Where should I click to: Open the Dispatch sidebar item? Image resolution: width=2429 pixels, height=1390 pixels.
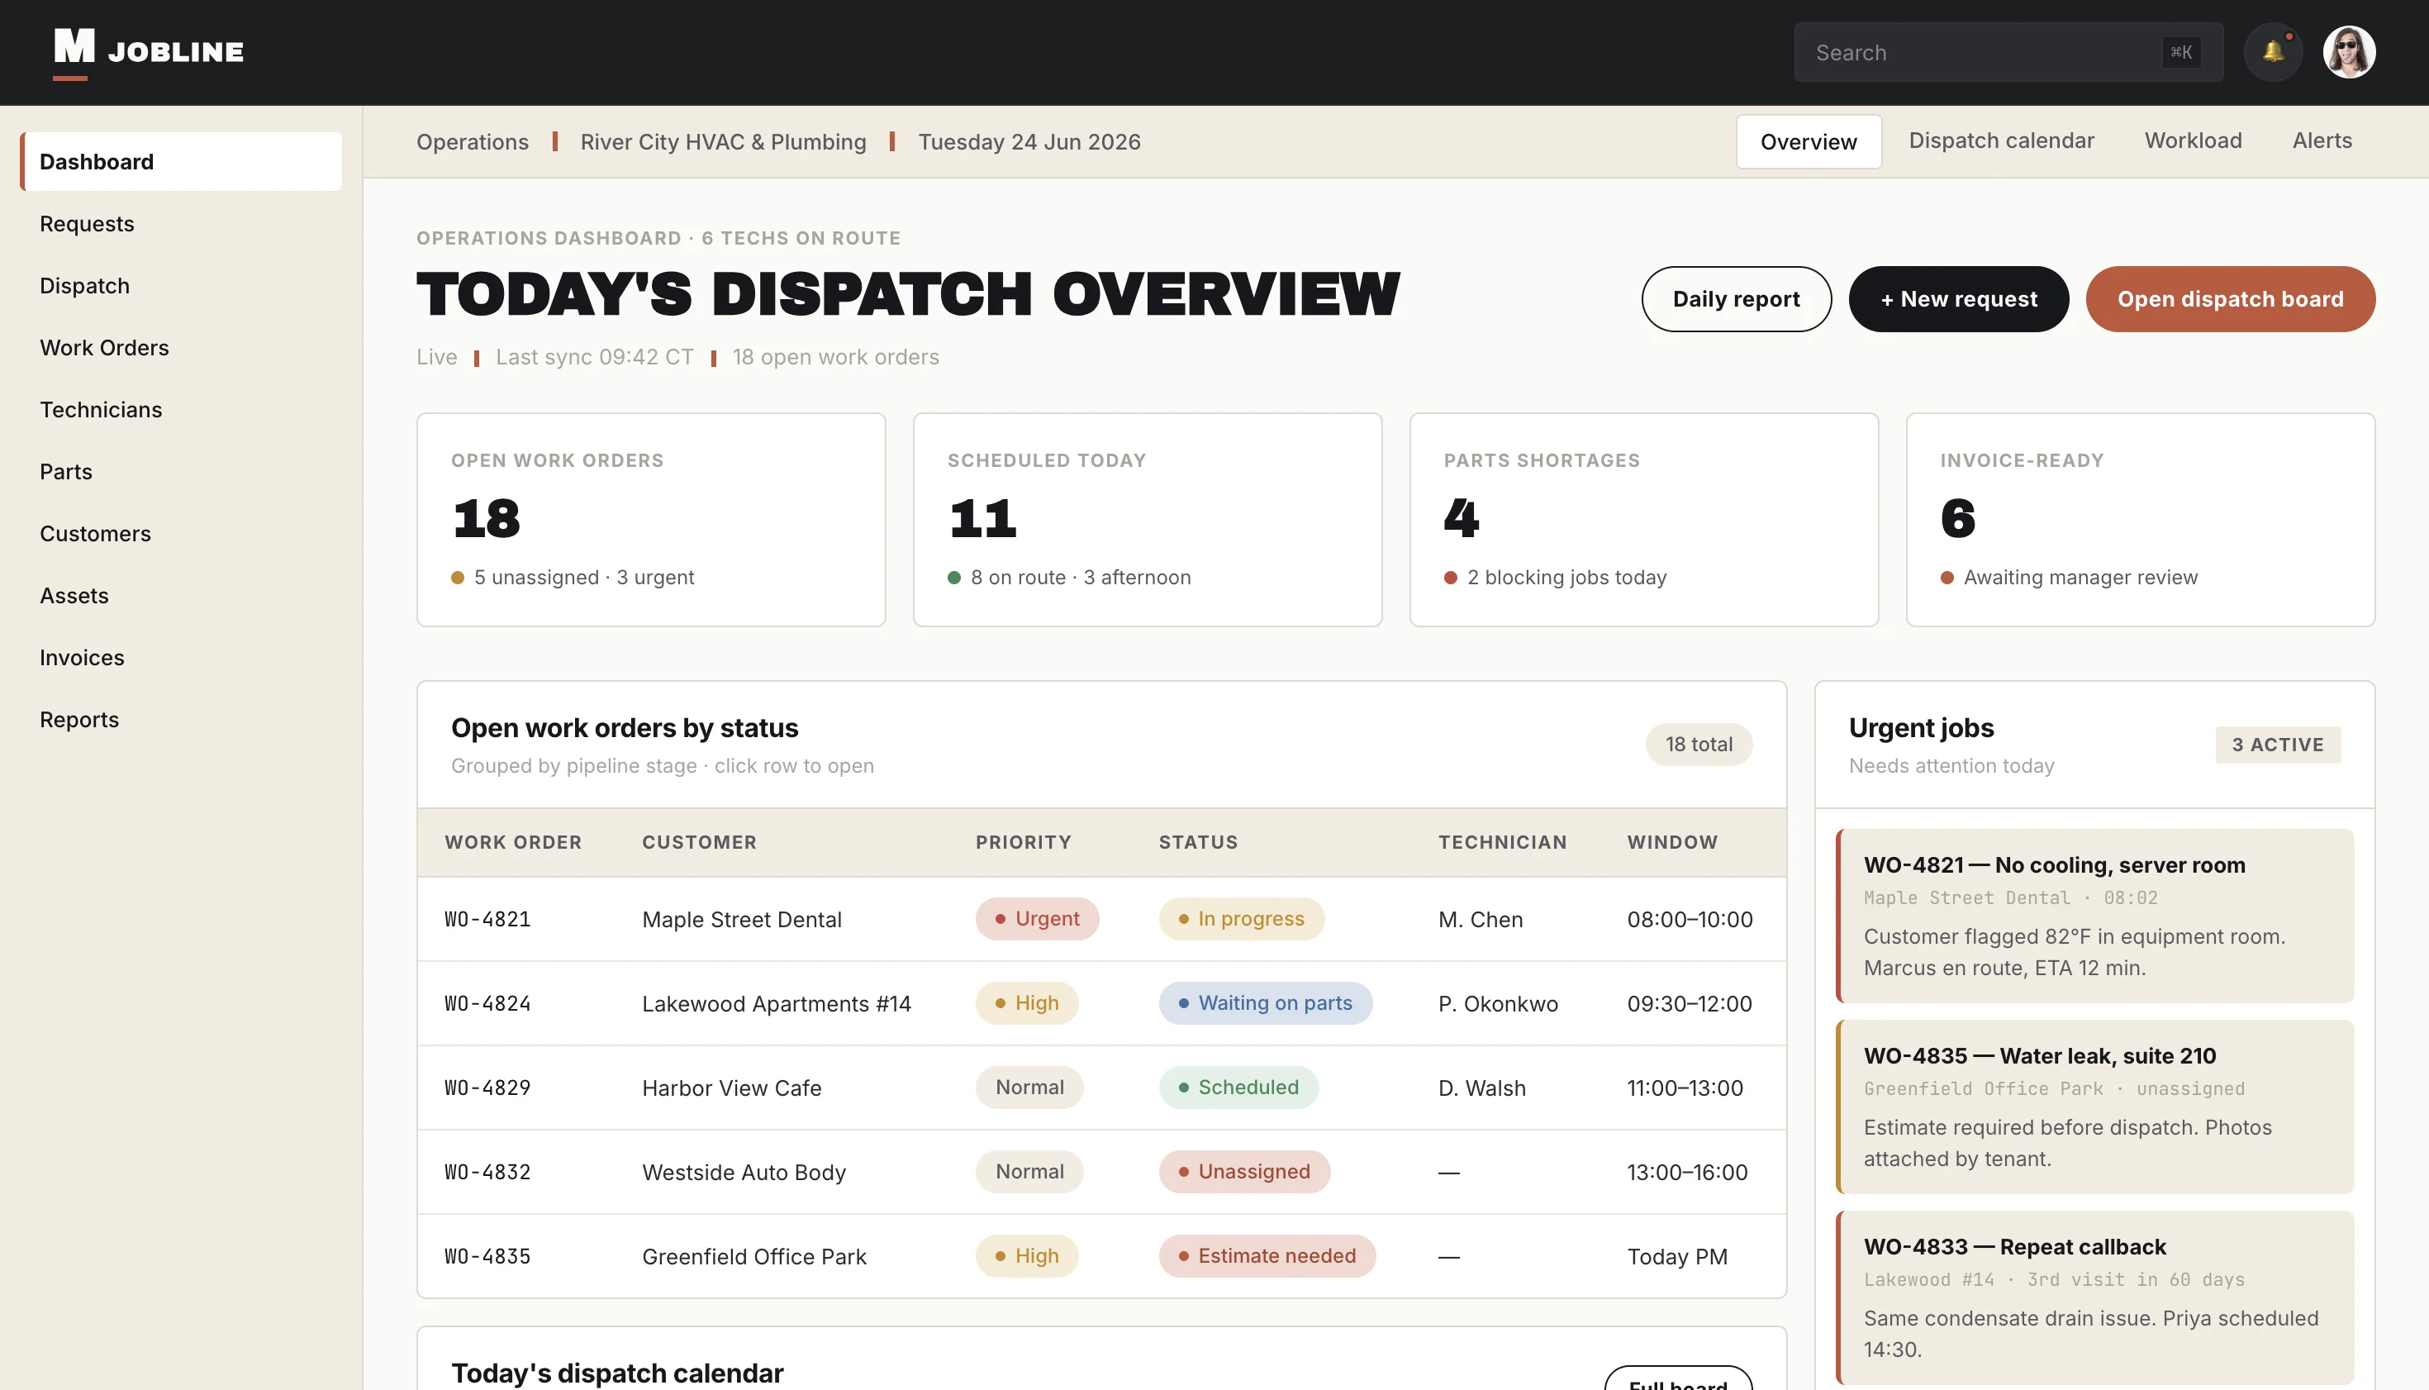coord(180,285)
